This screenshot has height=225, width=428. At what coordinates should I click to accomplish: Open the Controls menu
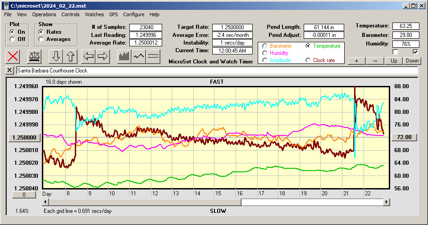(x=70, y=14)
